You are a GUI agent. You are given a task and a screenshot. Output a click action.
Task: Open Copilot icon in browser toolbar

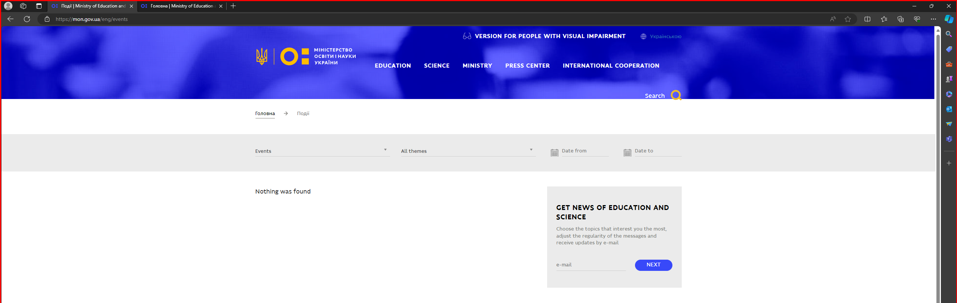pos(949,19)
